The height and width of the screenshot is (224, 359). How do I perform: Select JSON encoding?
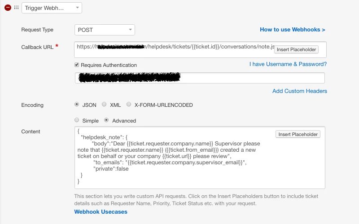click(x=77, y=105)
